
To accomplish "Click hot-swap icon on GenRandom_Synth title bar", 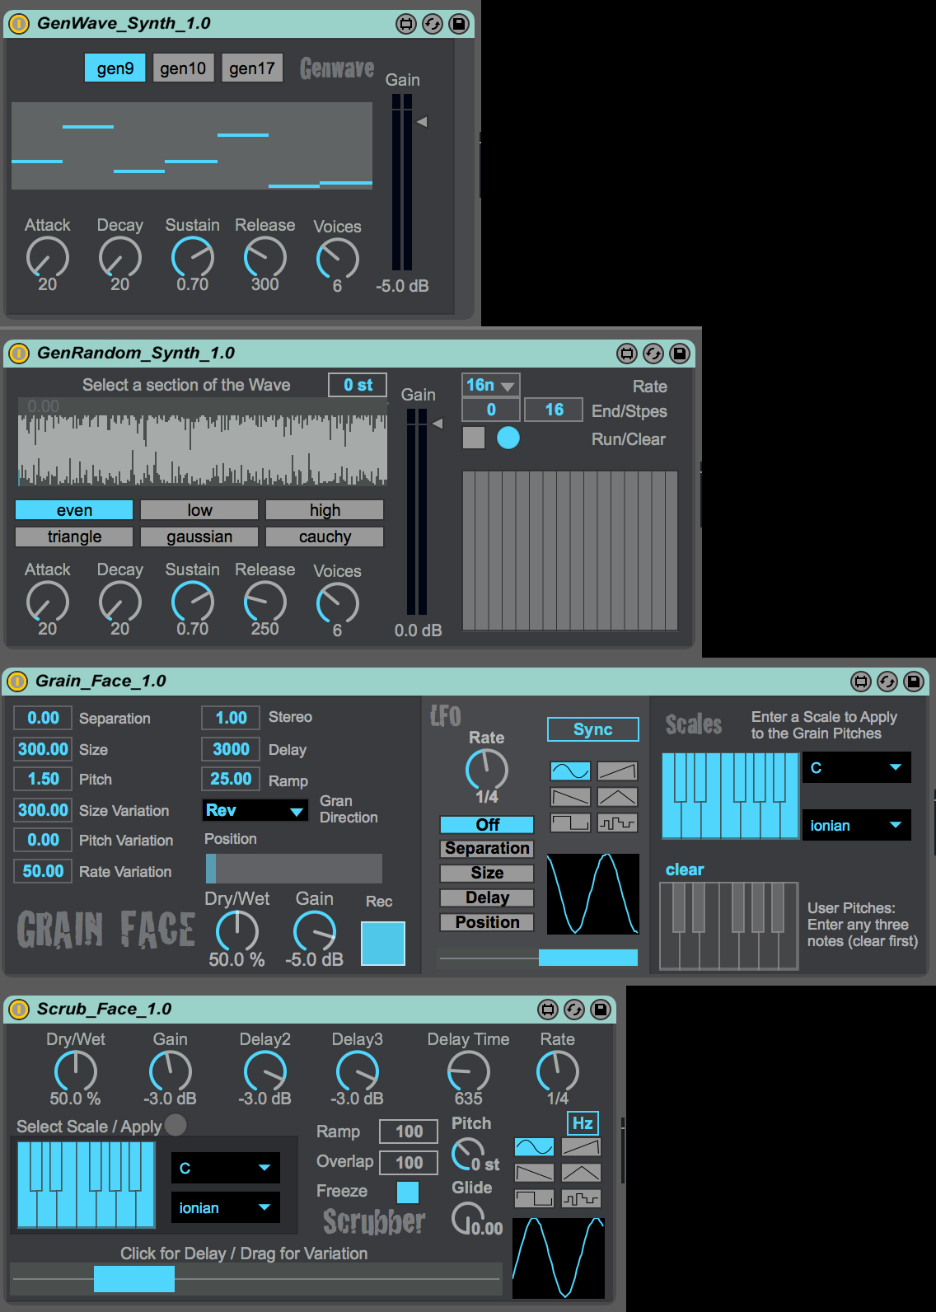I will coord(653,354).
